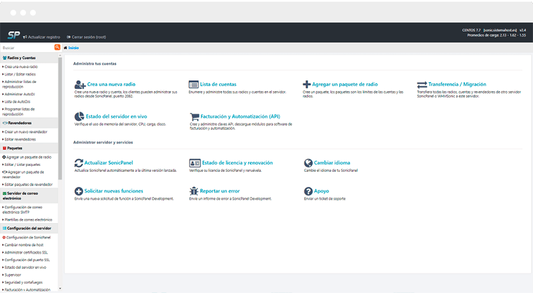Viewport: 533px width, 293px height.
Task: Open Estado de licencia y renovación link
Action: pyautogui.click(x=236, y=163)
